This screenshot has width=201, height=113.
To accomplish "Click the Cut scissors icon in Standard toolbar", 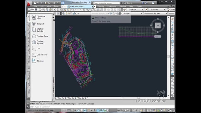I will coord(55,10).
